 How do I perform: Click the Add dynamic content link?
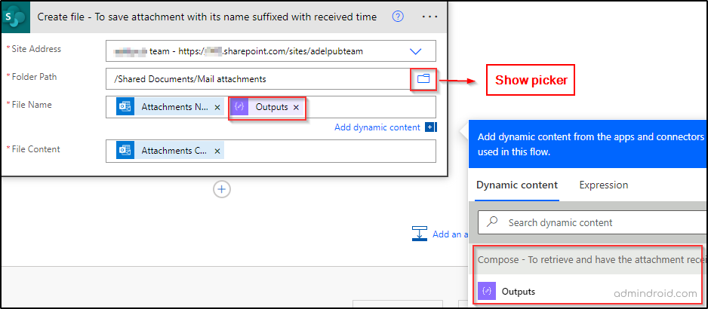click(377, 127)
